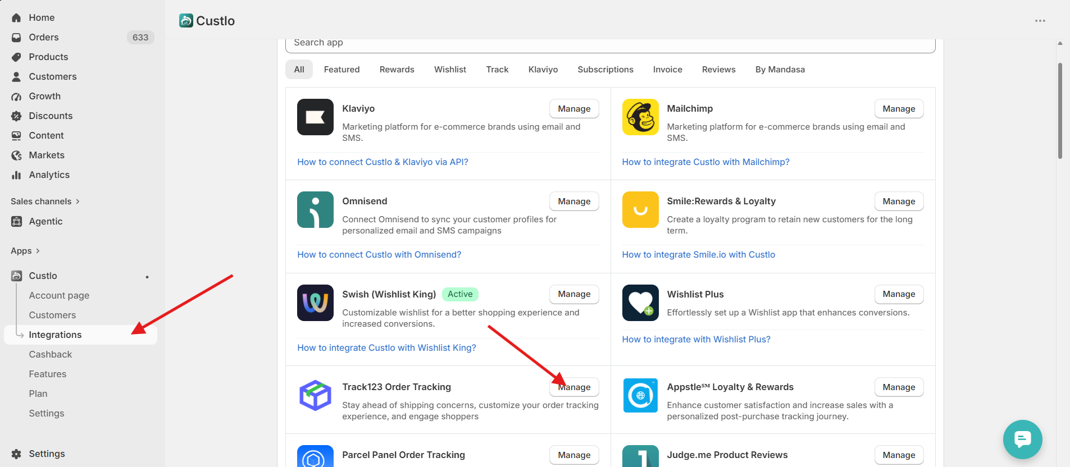Image resolution: width=1070 pixels, height=467 pixels.
Task: Switch to the Reviews tab
Action: point(718,70)
